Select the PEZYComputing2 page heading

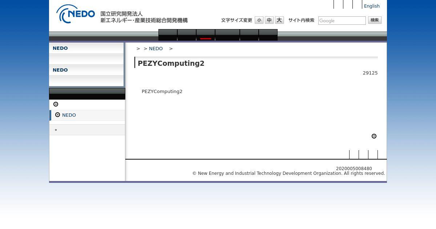coord(171,63)
